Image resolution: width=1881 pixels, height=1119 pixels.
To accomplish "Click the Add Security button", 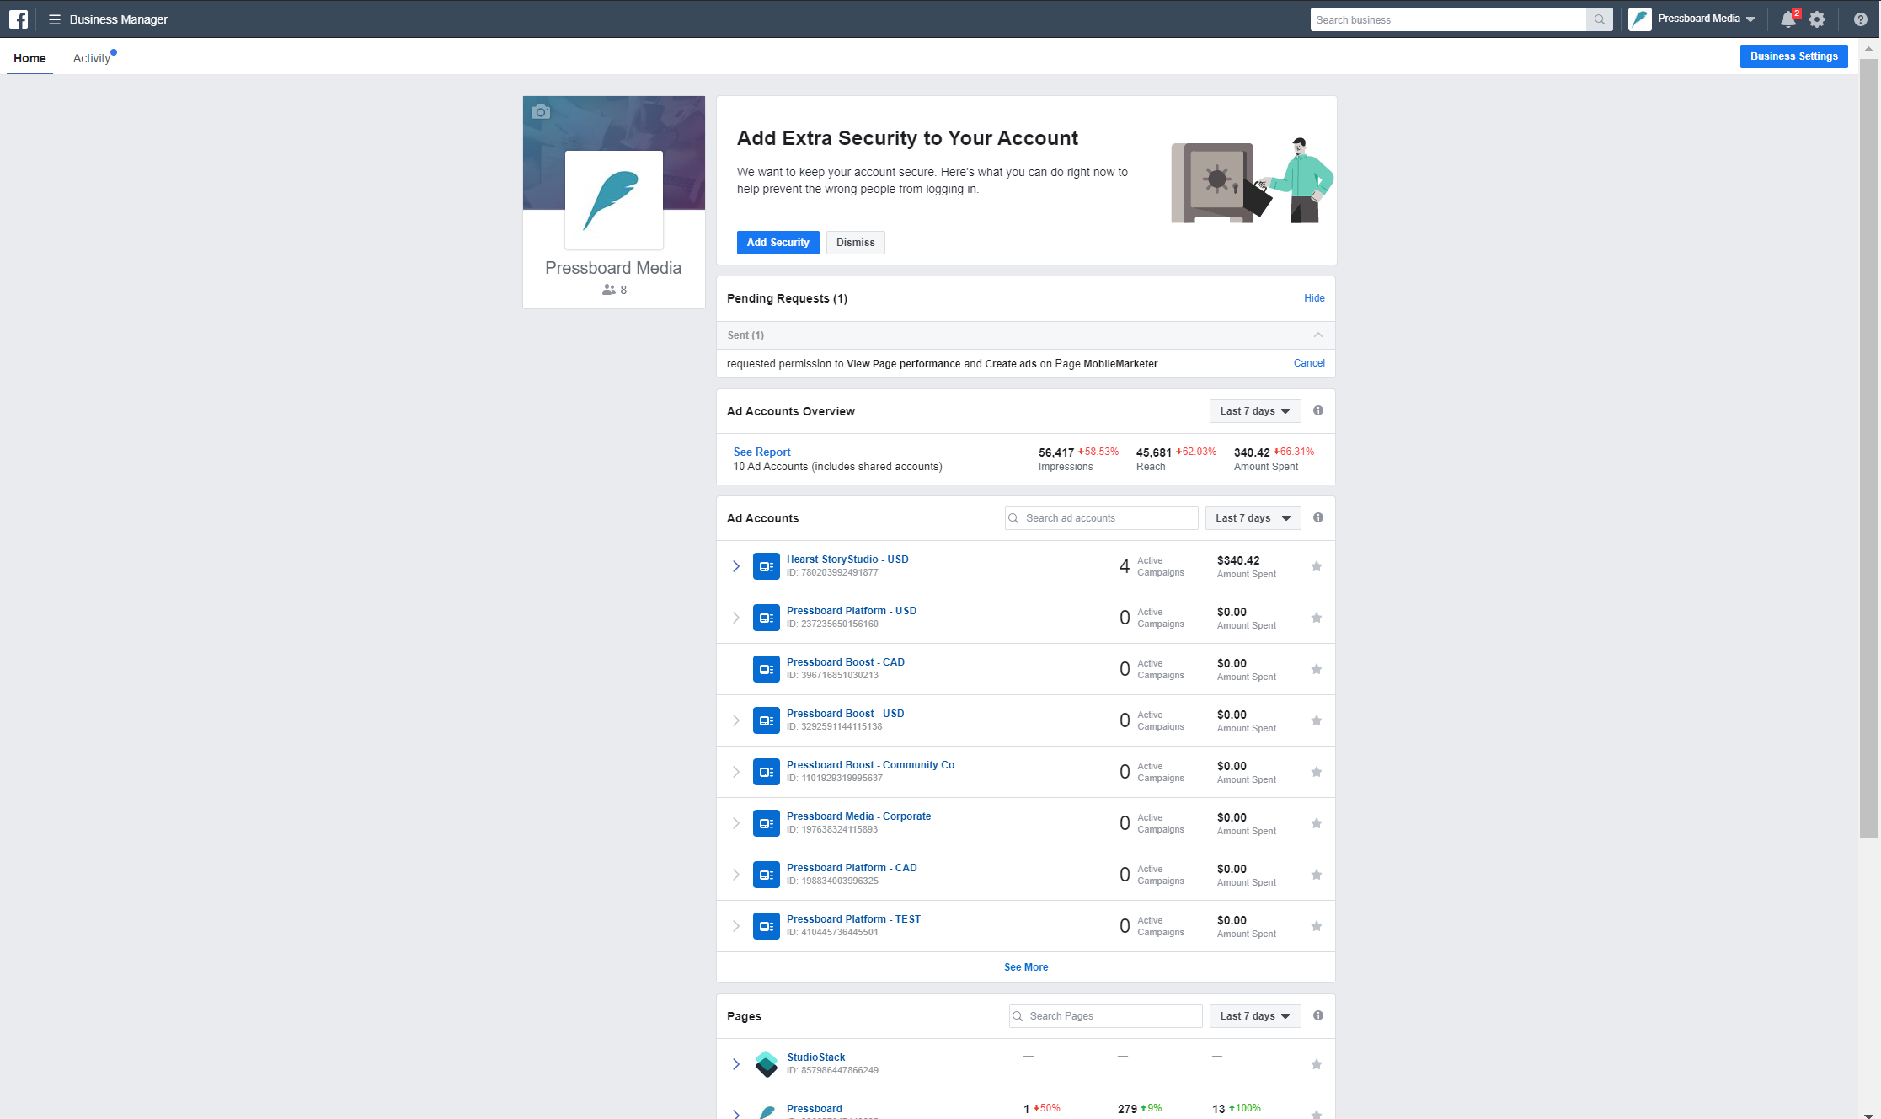I will (778, 243).
